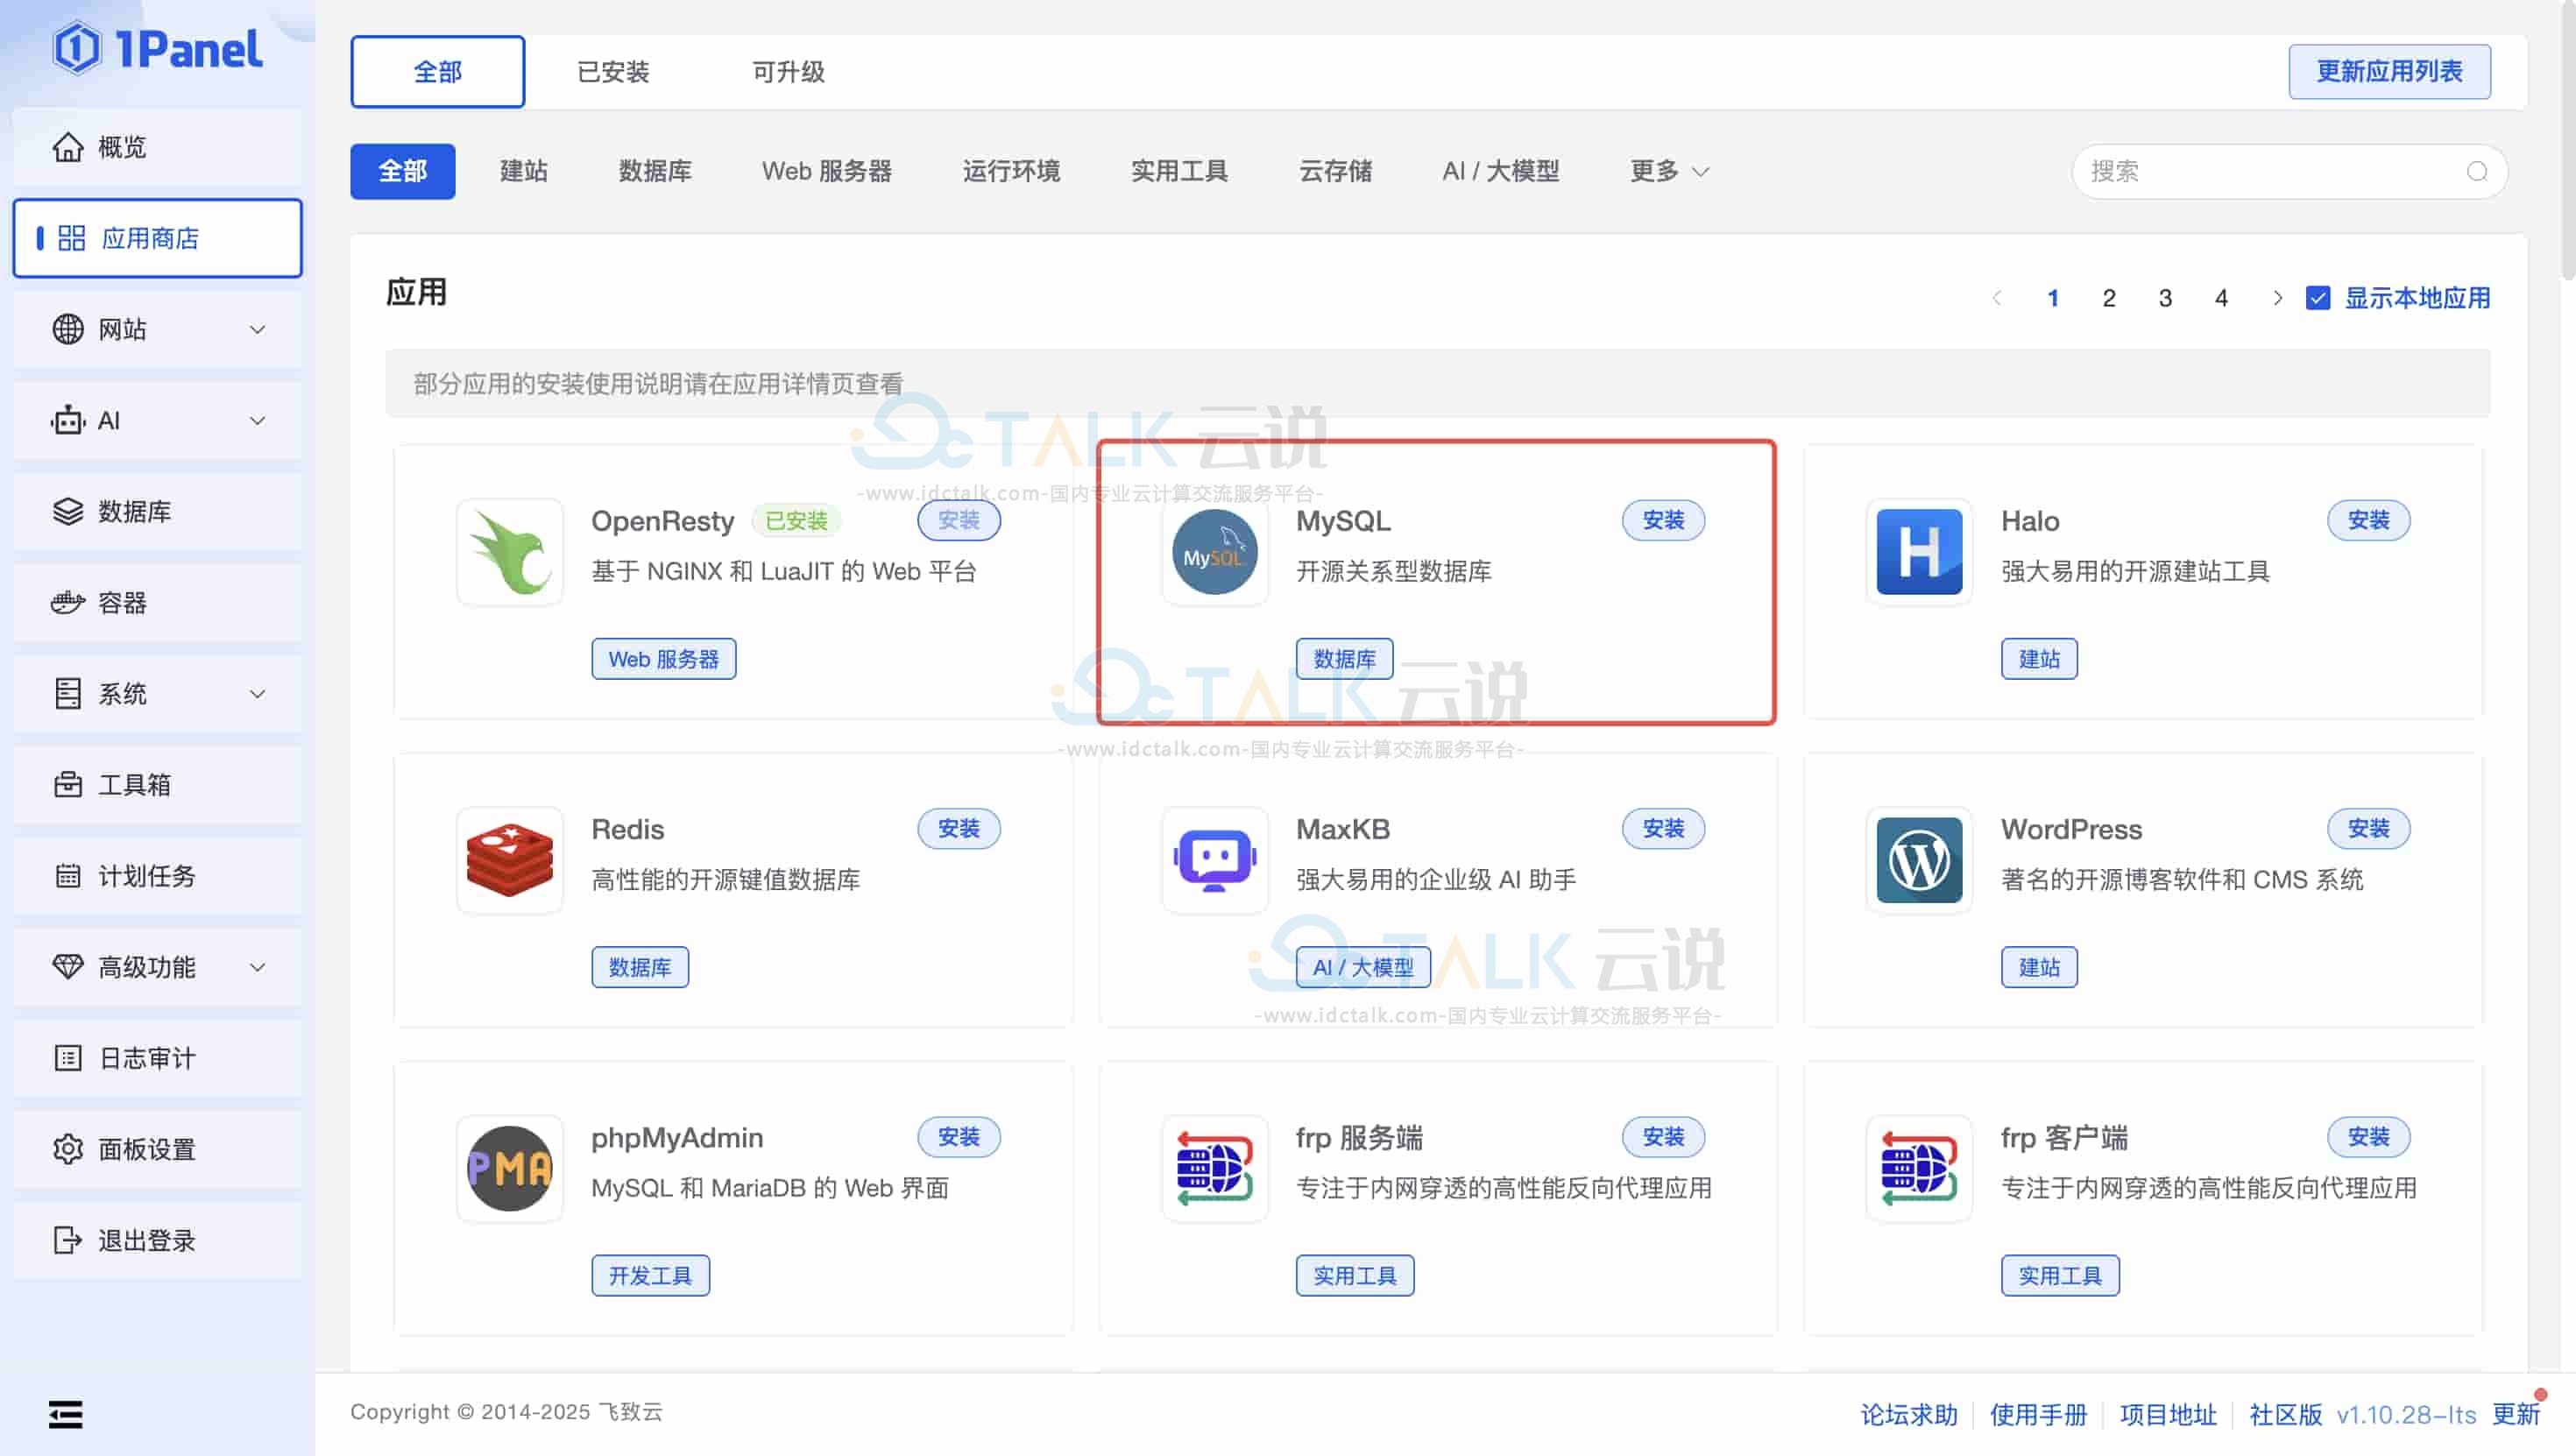Viewport: 2576px width, 1456px height.
Task: Click the 网站 globe icon
Action: click(68, 329)
